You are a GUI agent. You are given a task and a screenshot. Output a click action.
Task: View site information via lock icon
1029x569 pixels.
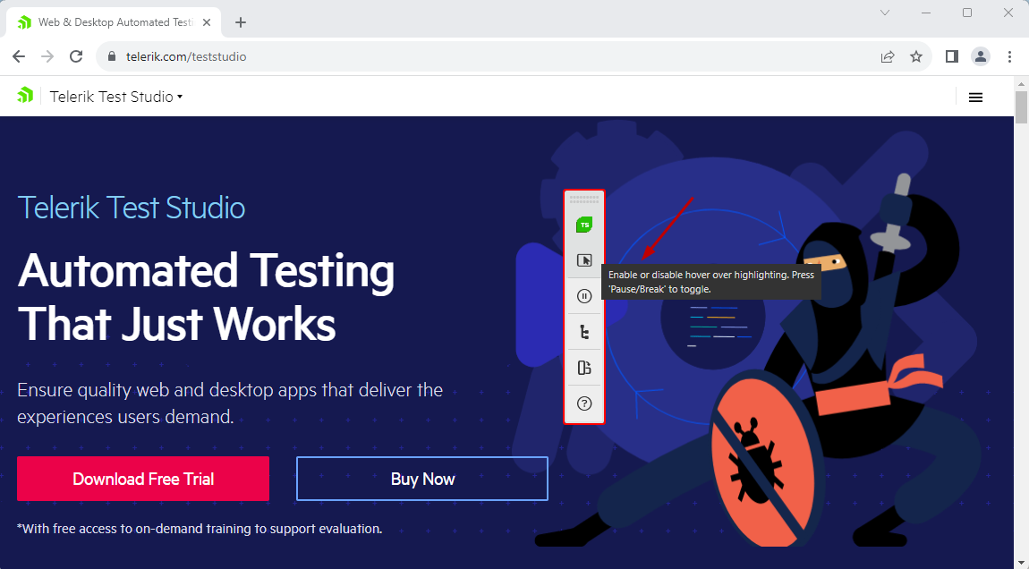point(112,56)
